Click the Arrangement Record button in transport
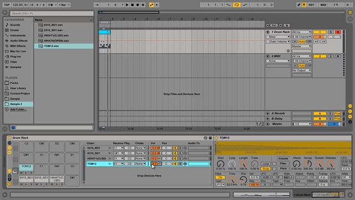The image size is (355, 200). pyautogui.click(x=138, y=5)
